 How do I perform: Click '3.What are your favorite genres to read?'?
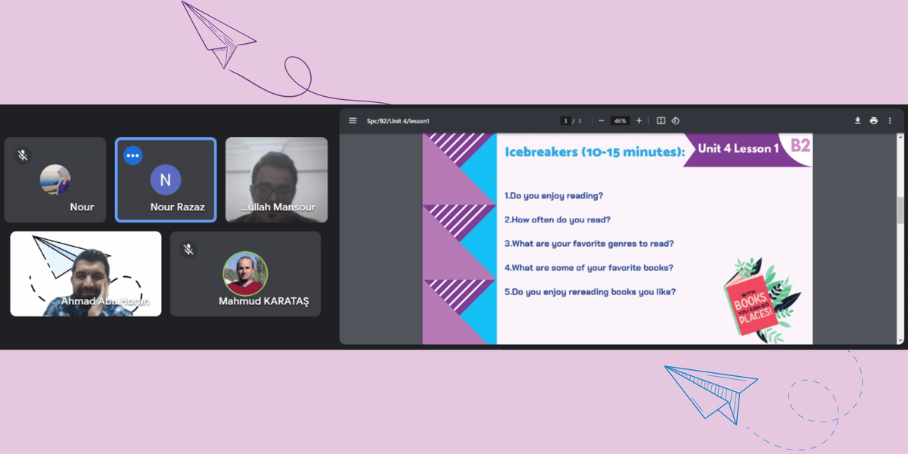[x=589, y=244]
